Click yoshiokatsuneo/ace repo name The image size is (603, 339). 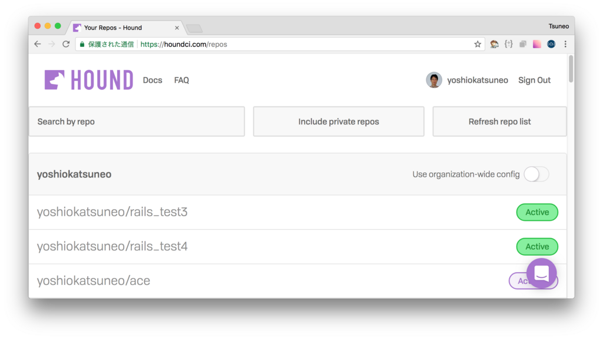click(94, 281)
